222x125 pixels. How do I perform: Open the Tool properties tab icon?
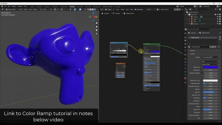tap(185, 33)
